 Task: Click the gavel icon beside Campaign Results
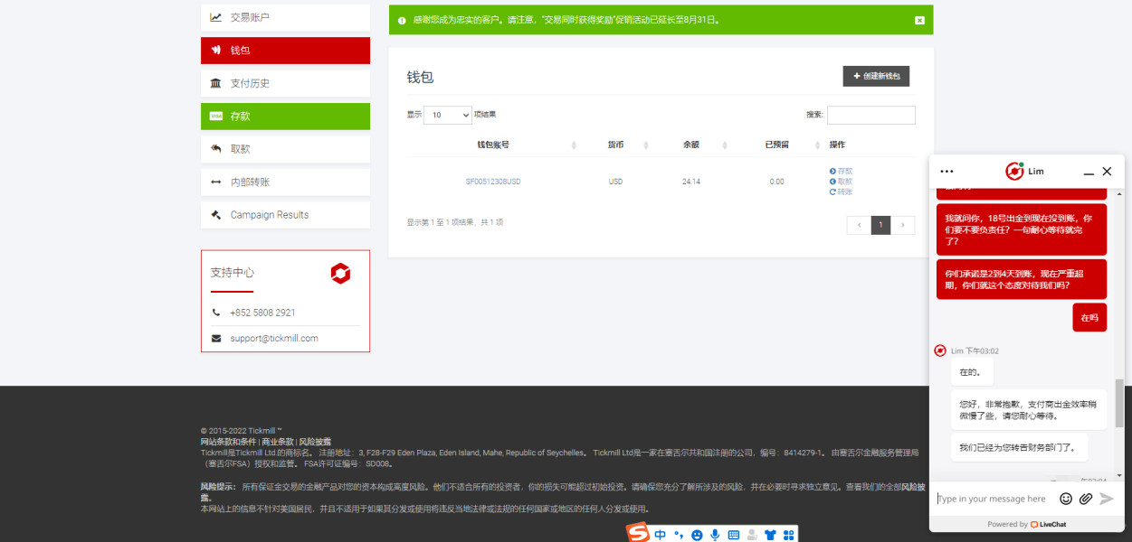pyautogui.click(x=216, y=215)
